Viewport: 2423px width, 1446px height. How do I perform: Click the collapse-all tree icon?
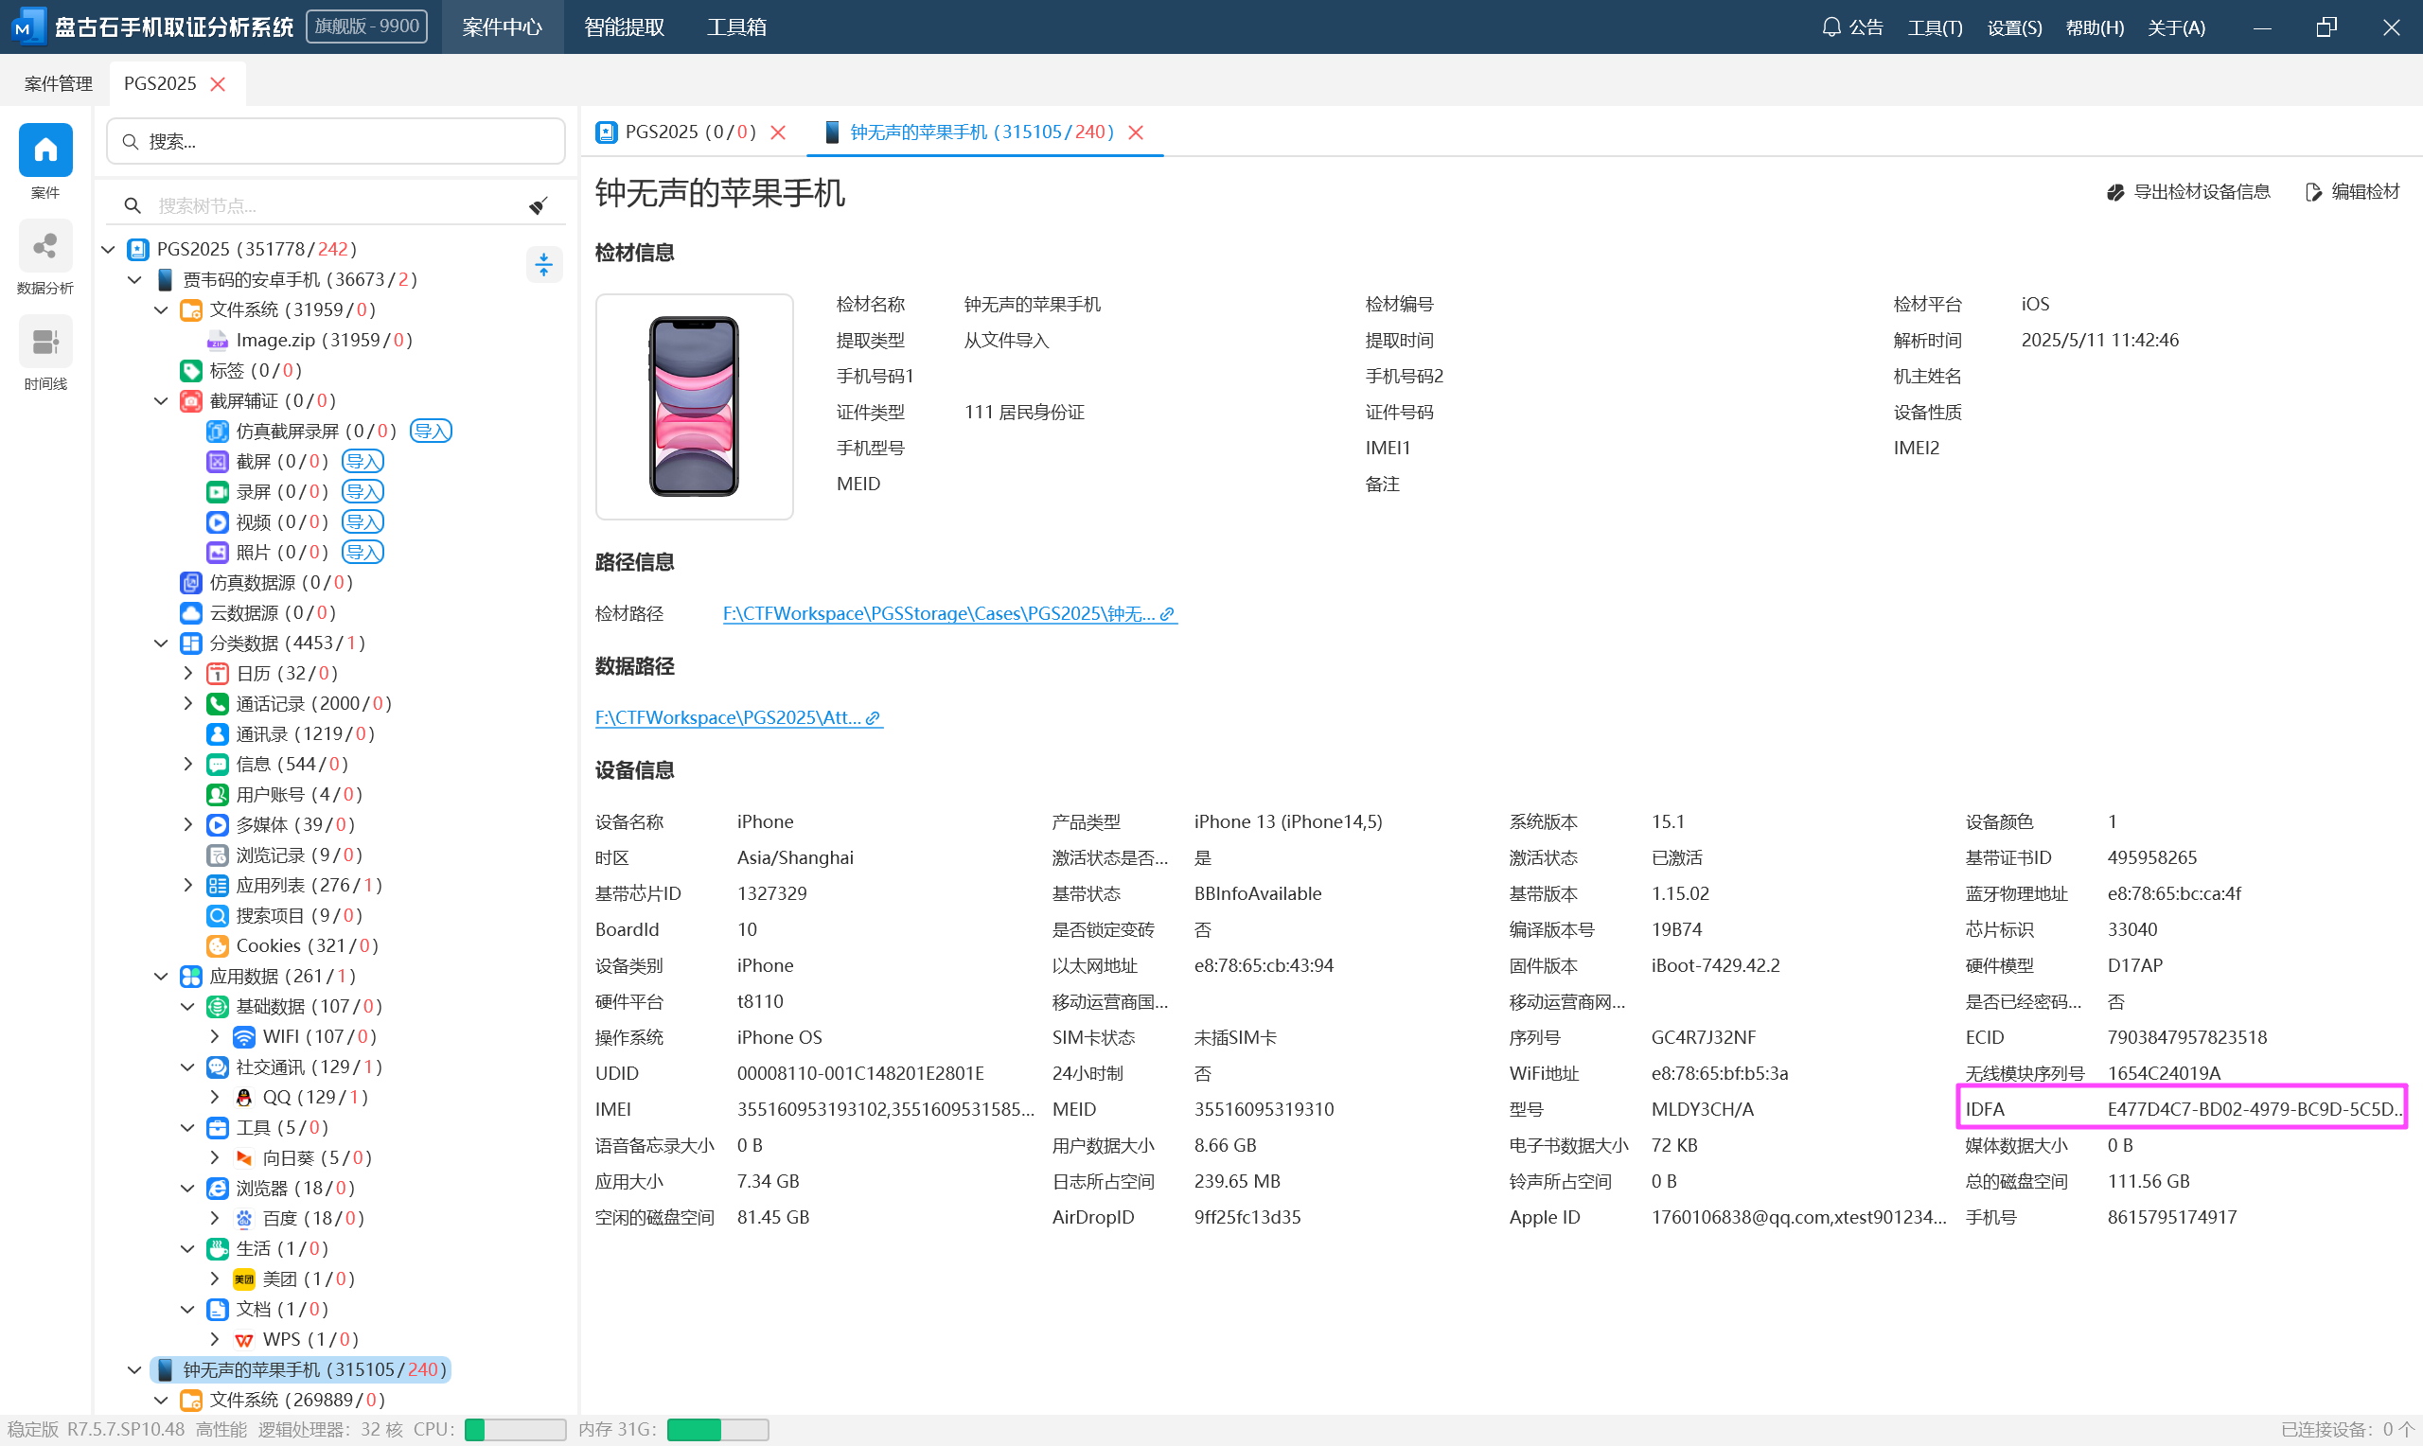coord(543,264)
